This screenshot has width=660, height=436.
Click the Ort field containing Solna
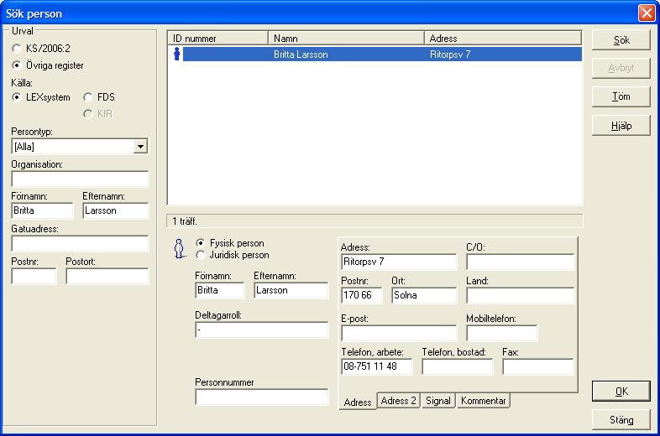tap(424, 295)
